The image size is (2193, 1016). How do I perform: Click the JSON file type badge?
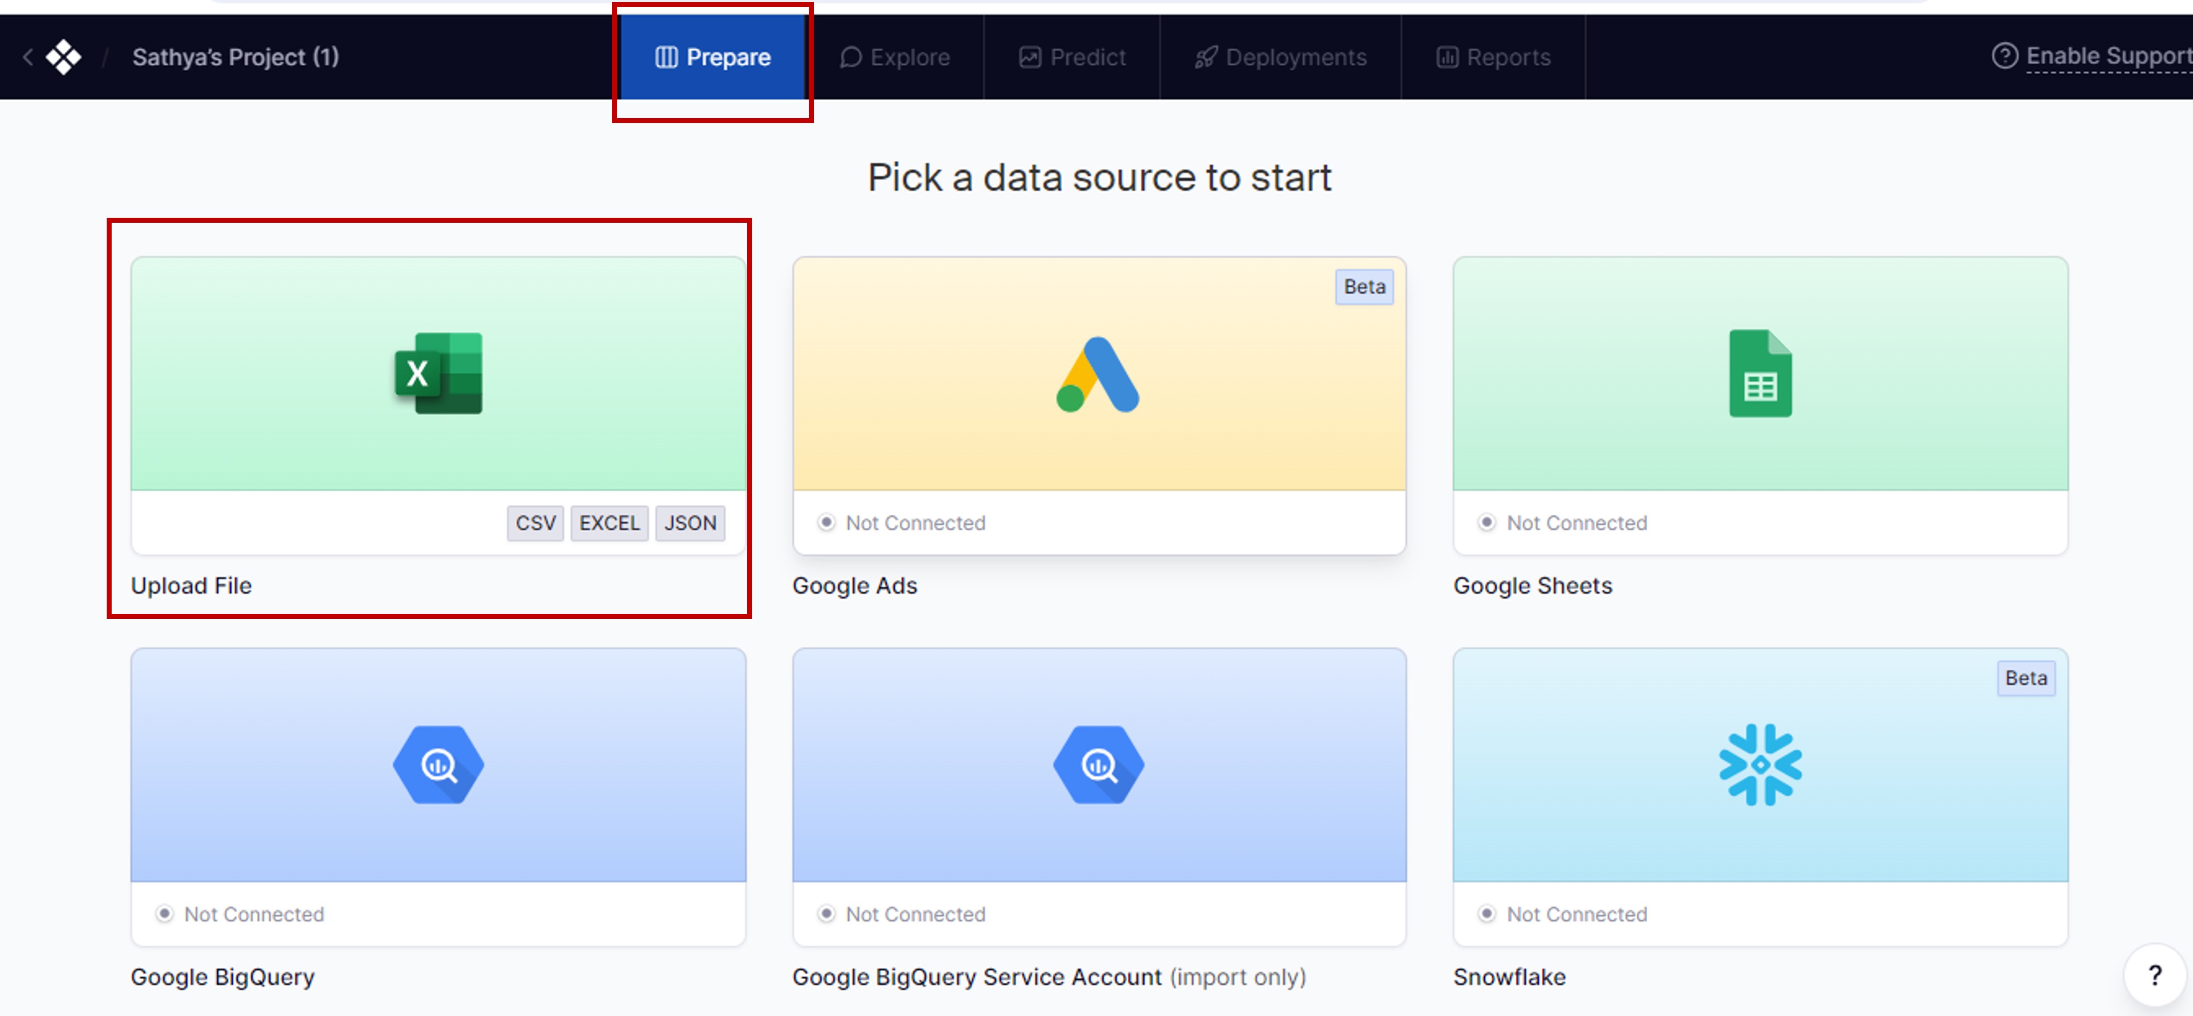point(690,523)
